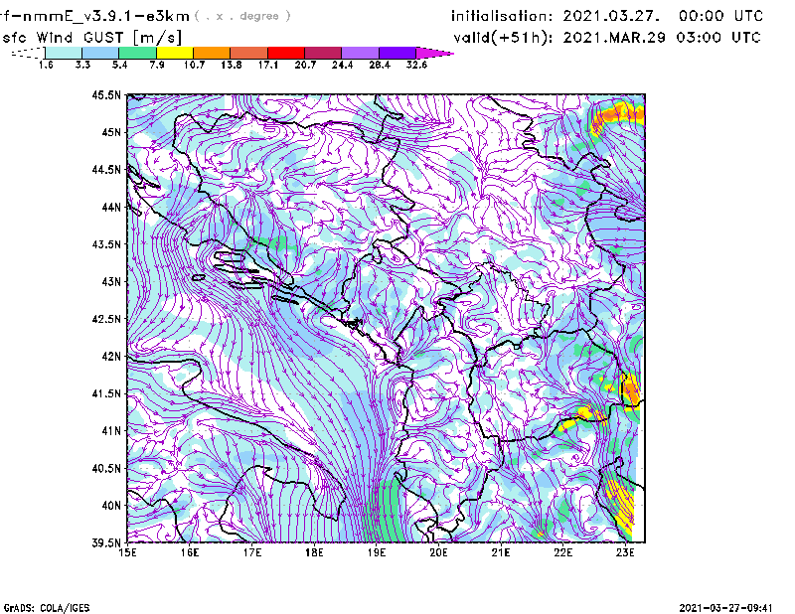Click the 41.5N latitude label

106,393
